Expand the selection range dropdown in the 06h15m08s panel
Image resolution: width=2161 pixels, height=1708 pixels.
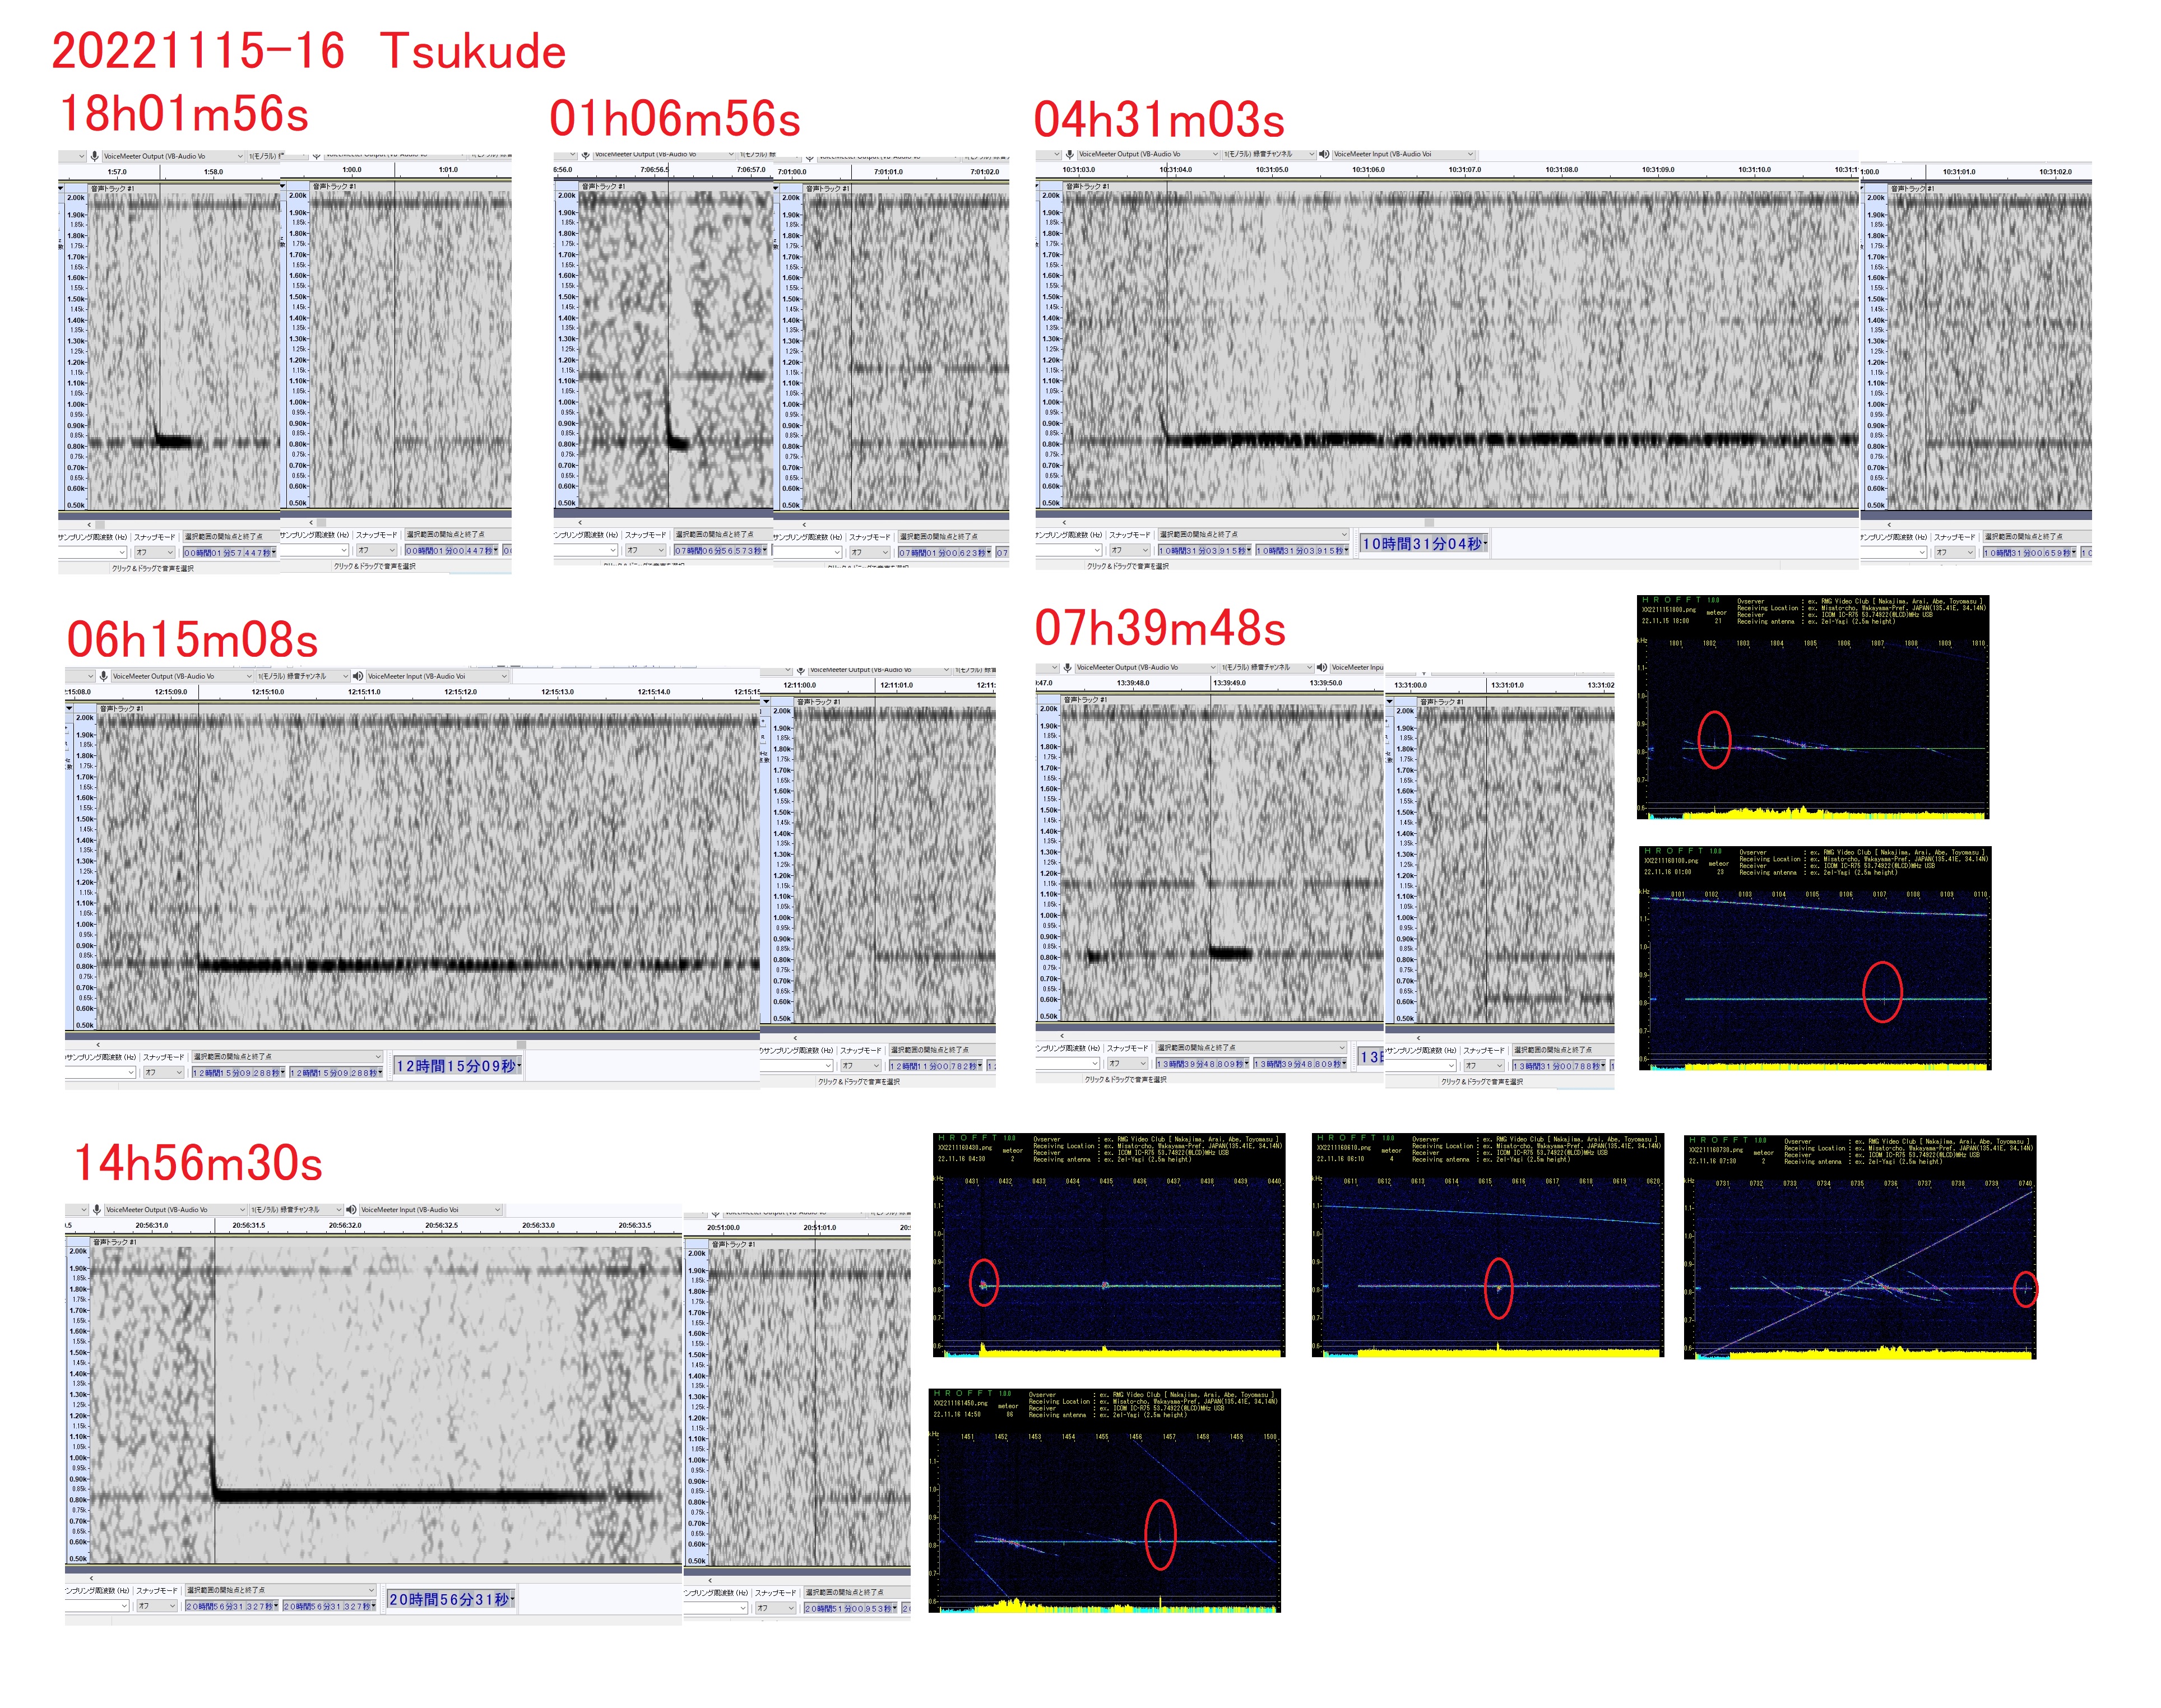pyautogui.click(x=378, y=1056)
